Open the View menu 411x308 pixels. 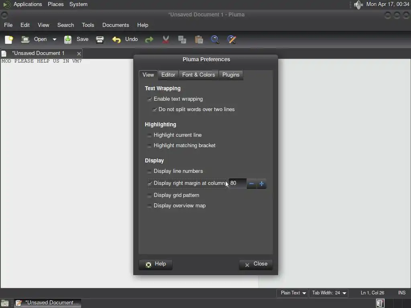[43, 25]
